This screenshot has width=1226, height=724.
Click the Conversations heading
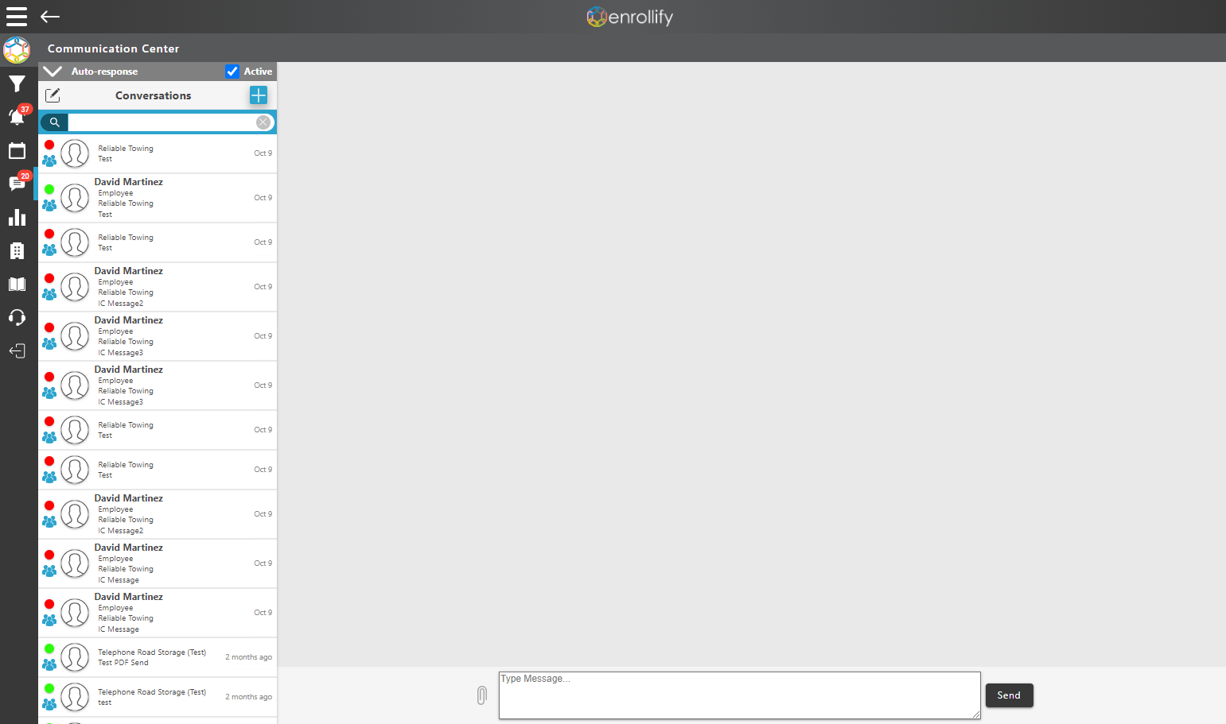153,95
